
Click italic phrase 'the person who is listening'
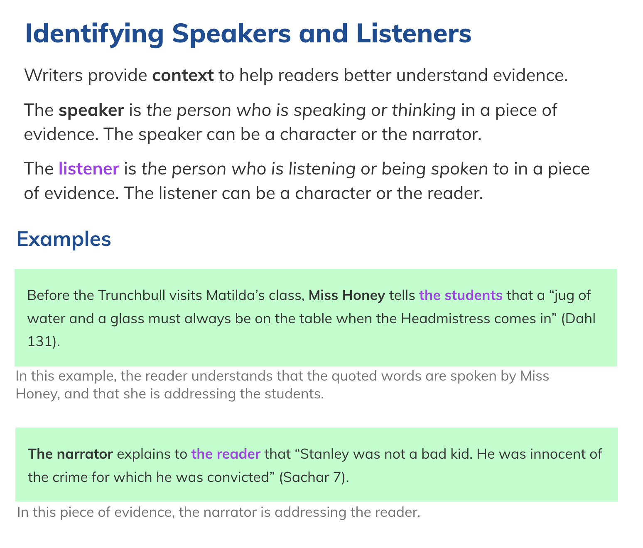[248, 169]
